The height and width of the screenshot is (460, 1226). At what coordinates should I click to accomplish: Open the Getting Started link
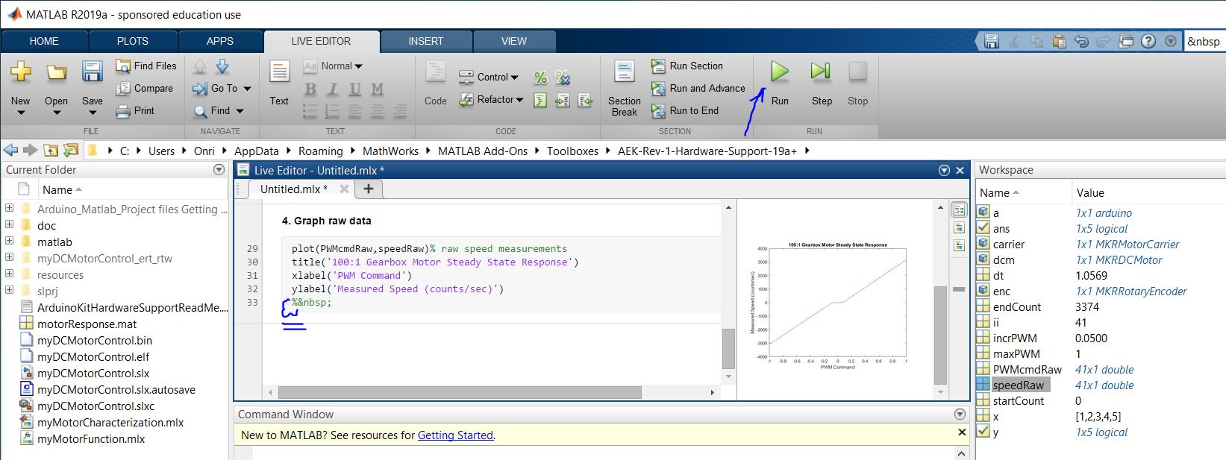coord(455,435)
